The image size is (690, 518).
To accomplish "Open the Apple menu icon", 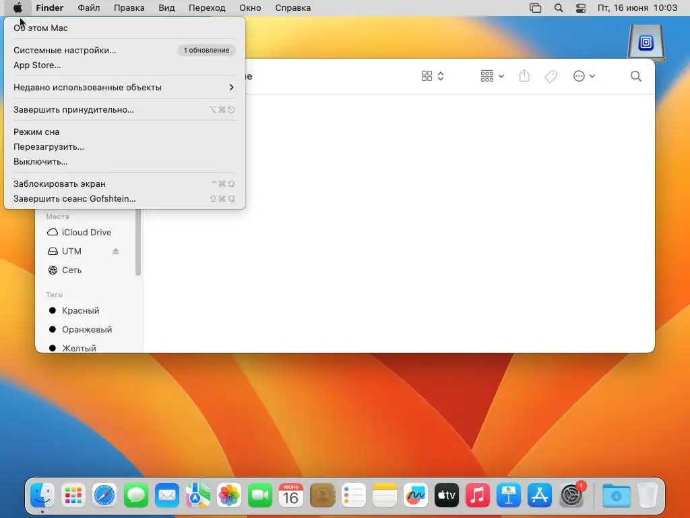I will 18,8.
